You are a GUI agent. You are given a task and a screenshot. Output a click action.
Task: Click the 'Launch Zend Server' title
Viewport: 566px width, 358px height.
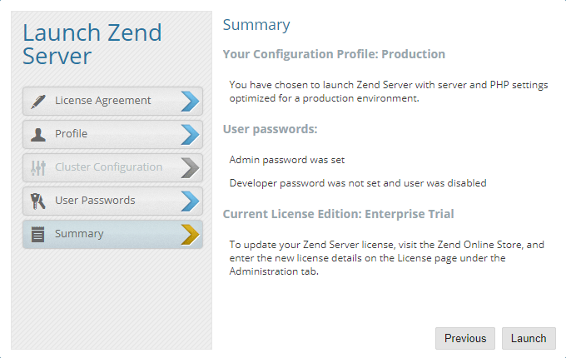click(x=92, y=44)
